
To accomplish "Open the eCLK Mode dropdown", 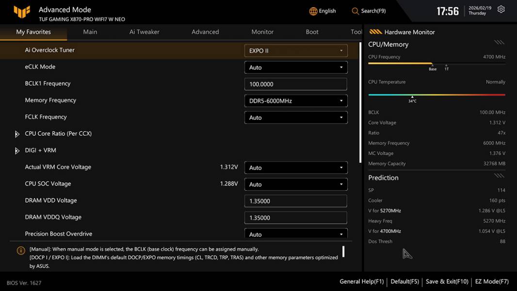I will pyautogui.click(x=295, y=67).
